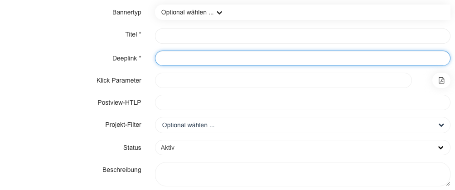455x190 pixels.
Task: Click the 'Bannertyp' field label
Action: (127, 12)
